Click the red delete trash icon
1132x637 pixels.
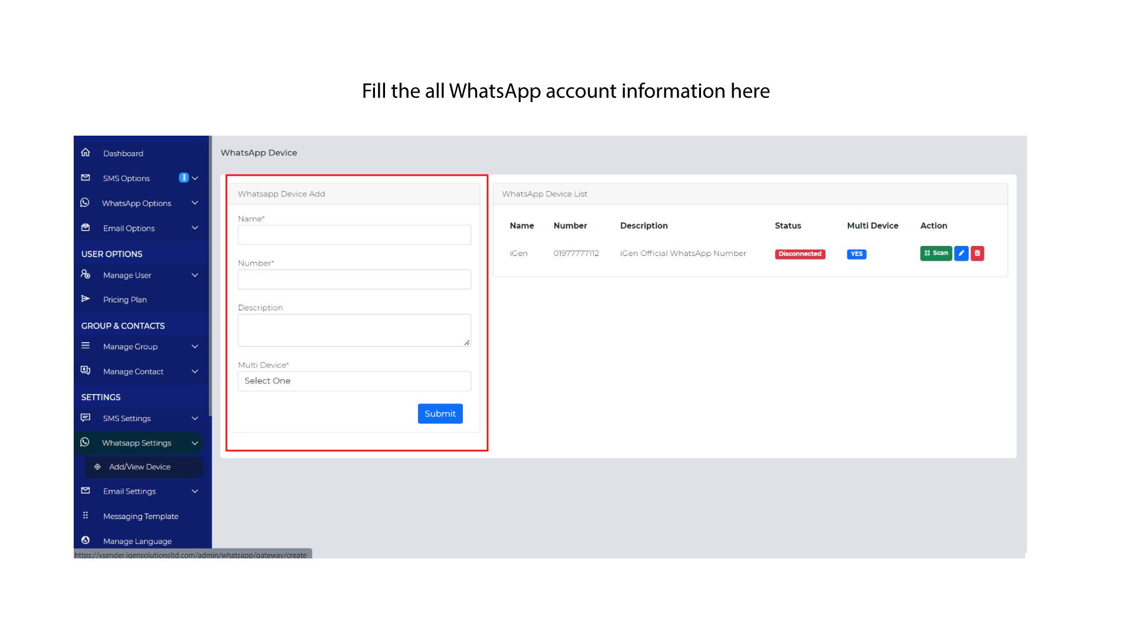click(977, 253)
